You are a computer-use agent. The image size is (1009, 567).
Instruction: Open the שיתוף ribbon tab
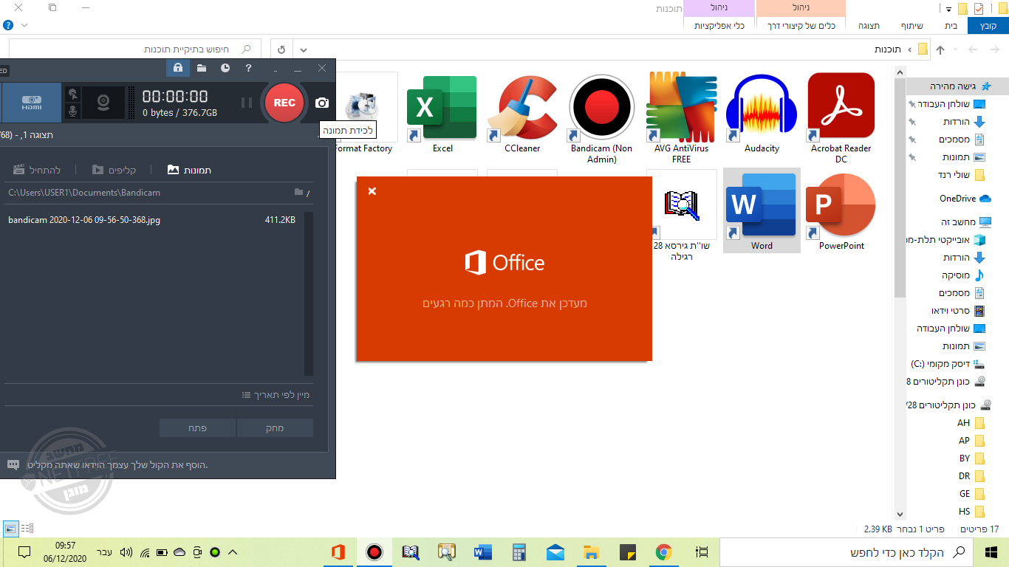pyautogui.click(x=911, y=26)
